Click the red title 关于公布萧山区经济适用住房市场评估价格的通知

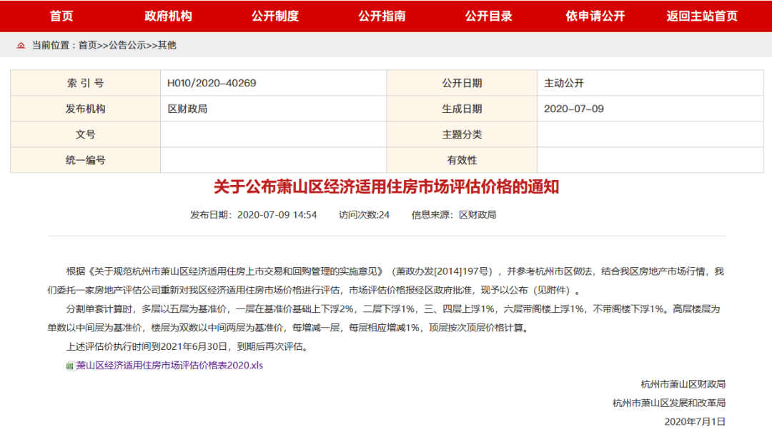coord(387,187)
